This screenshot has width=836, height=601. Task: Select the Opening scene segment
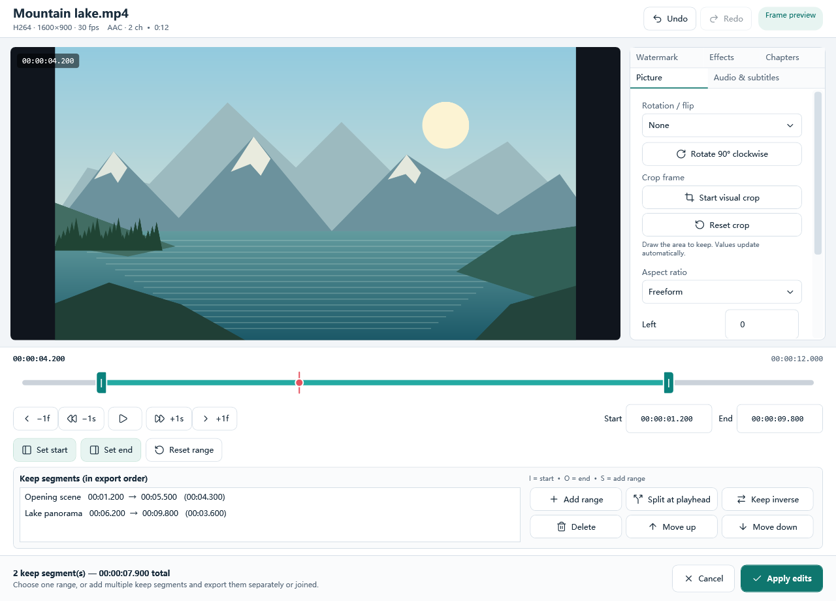tap(270, 497)
